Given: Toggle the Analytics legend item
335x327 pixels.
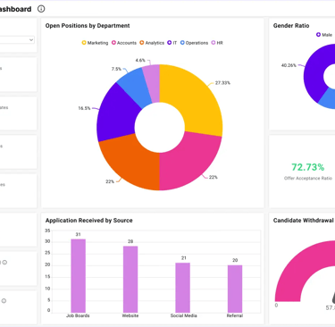Looking at the screenshot, I should pyautogui.click(x=152, y=43).
